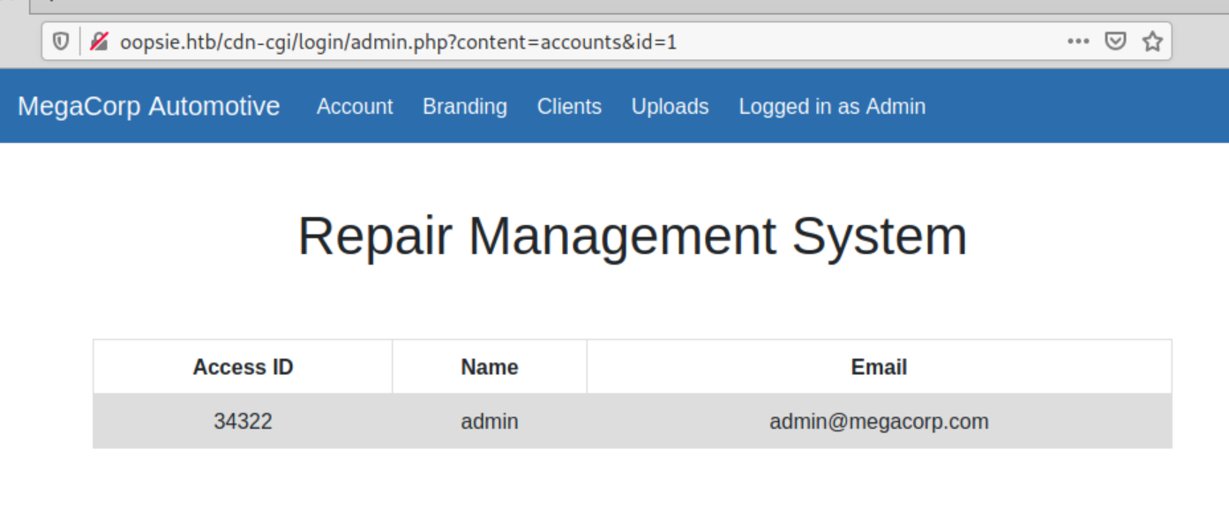
Task: Click the Name column header
Action: (x=490, y=367)
